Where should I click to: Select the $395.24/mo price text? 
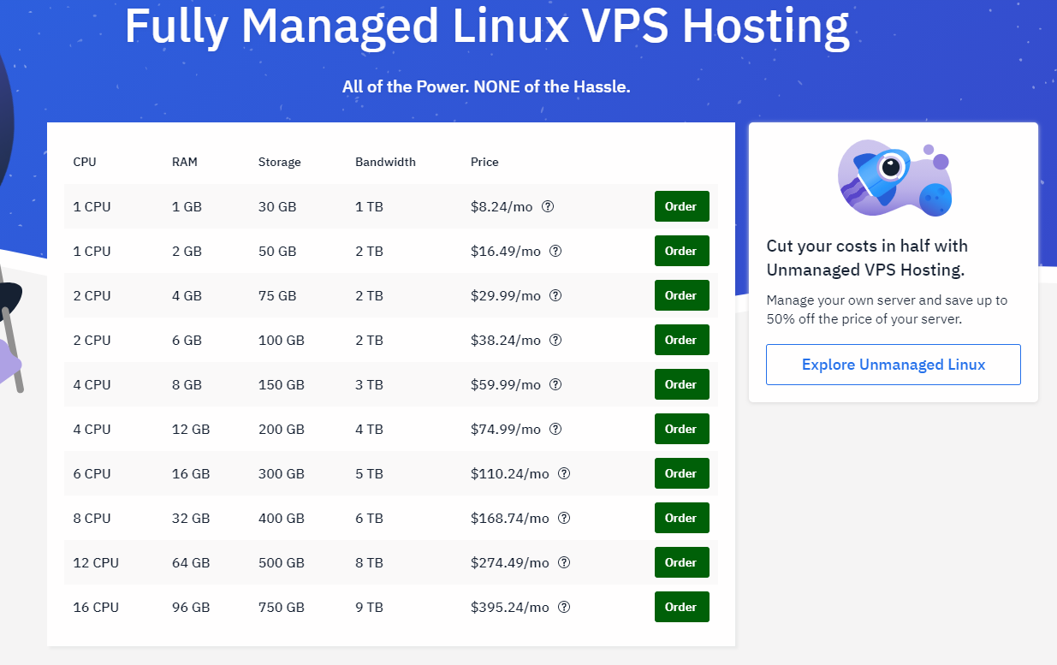click(510, 607)
